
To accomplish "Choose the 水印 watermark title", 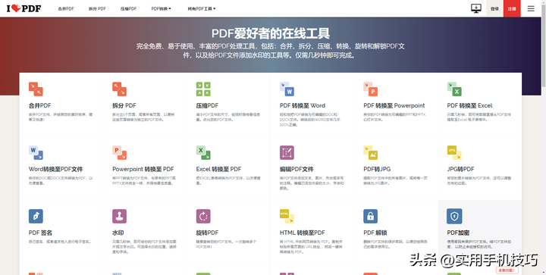I will tap(118, 233).
